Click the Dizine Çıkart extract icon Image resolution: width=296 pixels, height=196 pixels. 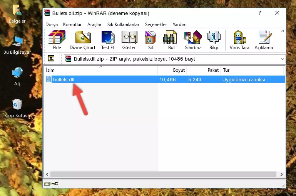click(82, 40)
